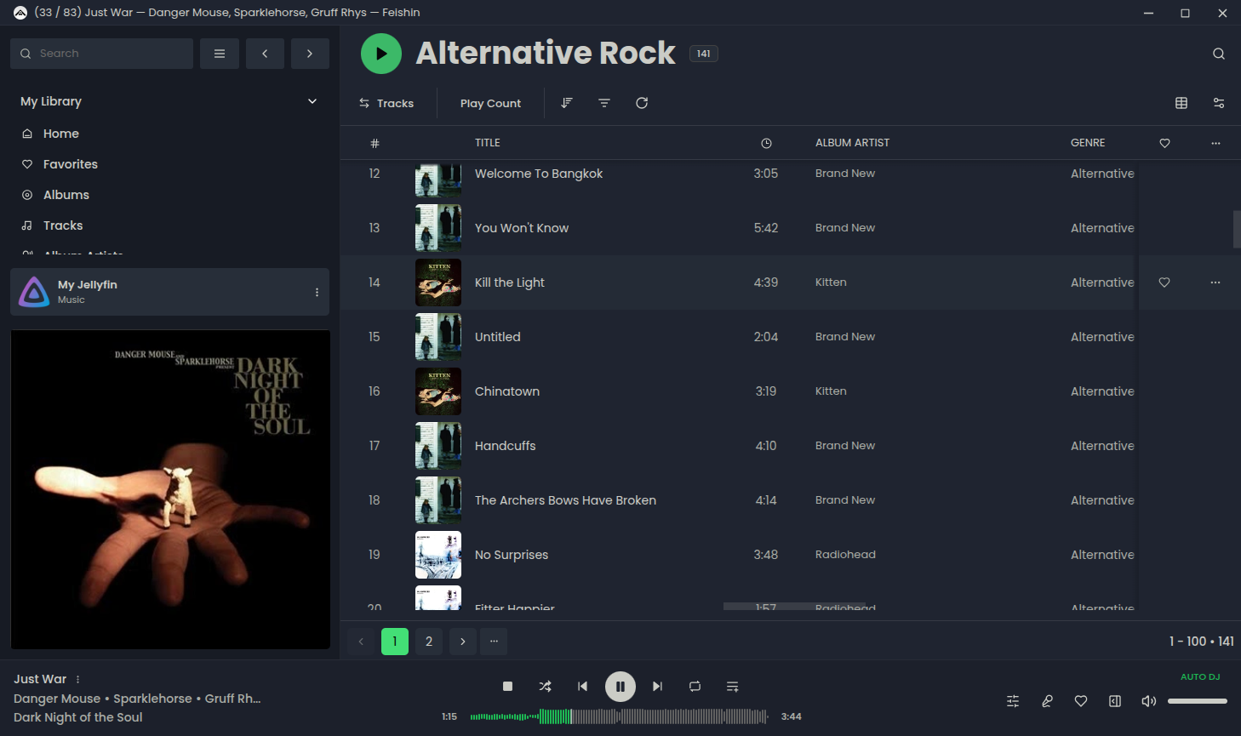
Task: Skip to previous track
Action: (582, 686)
